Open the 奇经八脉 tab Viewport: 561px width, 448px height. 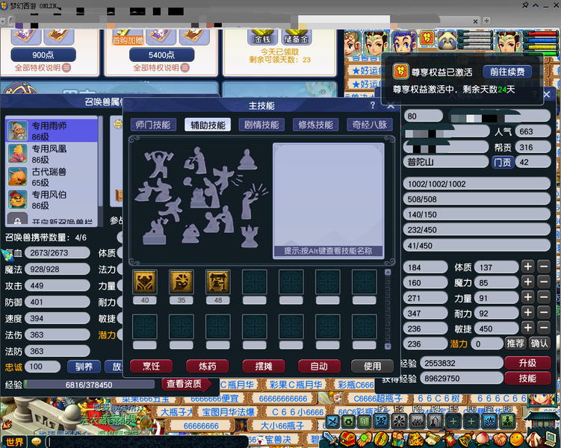[370, 125]
